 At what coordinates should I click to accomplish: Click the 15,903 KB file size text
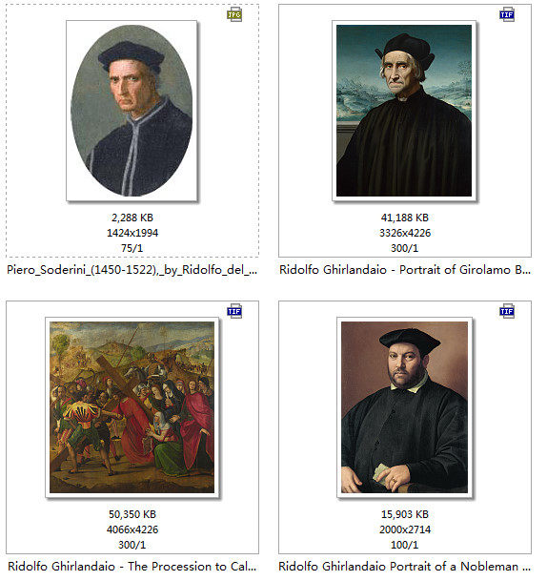[x=404, y=514]
